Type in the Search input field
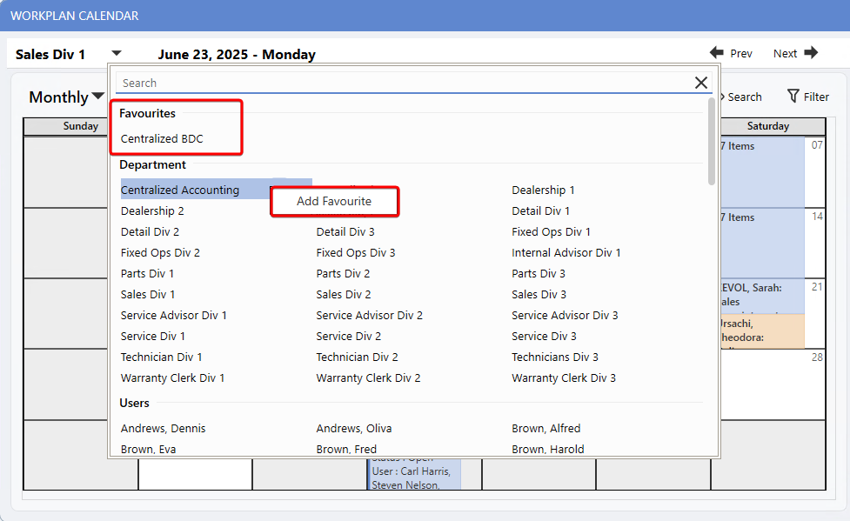Image resolution: width=850 pixels, height=521 pixels. tap(400, 83)
